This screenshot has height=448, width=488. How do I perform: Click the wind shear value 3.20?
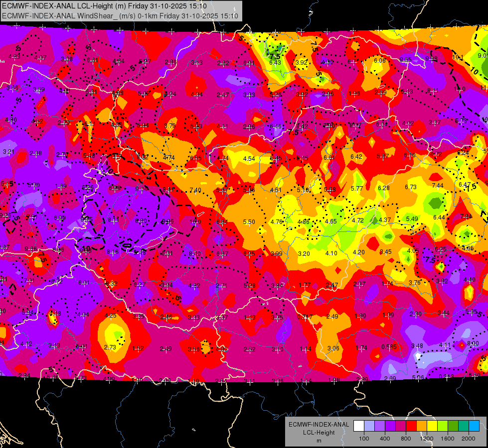click(304, 254)
